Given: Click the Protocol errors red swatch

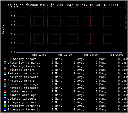Looking at the screenshot, I should (x=5, y=81).
